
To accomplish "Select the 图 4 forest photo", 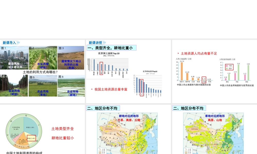I will [x=14, y=85].
